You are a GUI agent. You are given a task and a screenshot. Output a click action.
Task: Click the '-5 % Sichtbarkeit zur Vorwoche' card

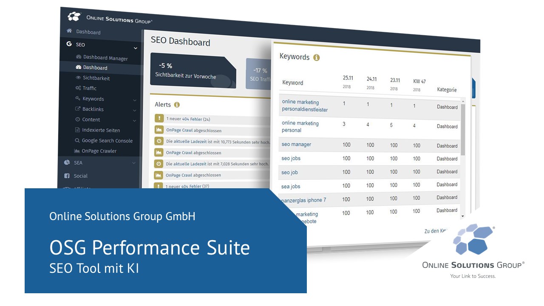193,71
